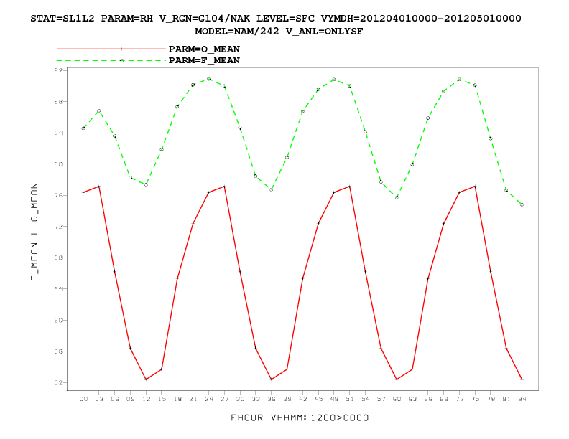
Task: Click the x-axis tick label '78'
Action: pyautogui.click(x=491, y=399)
